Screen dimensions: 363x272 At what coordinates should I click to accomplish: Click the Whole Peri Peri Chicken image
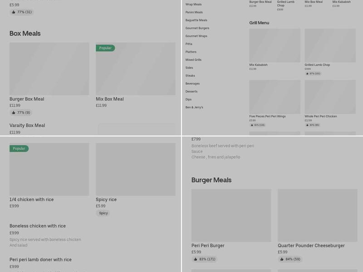[x=330, y=97]
